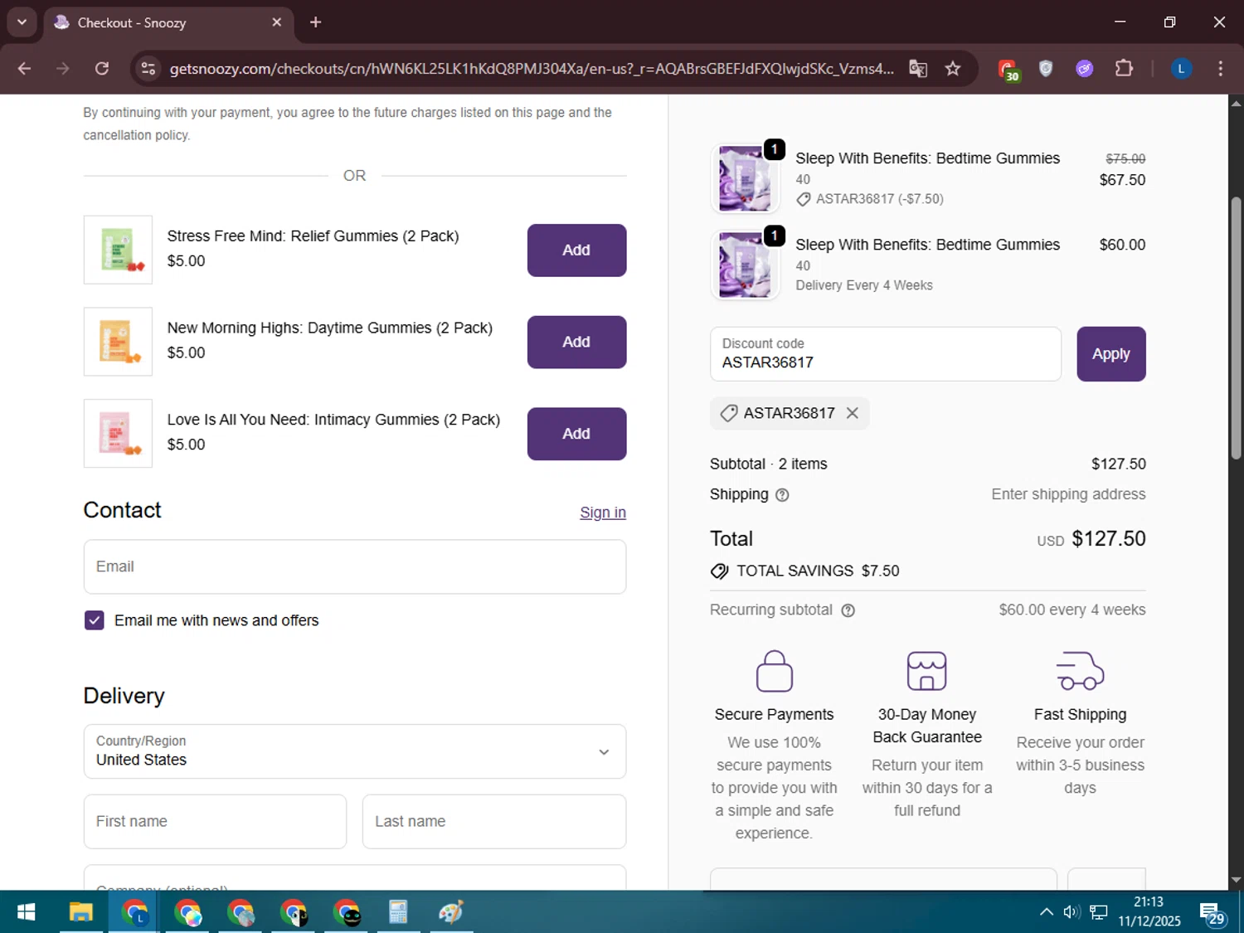
Task: Open the Extensions puzzle piece menu
Action: point(1124,69)
